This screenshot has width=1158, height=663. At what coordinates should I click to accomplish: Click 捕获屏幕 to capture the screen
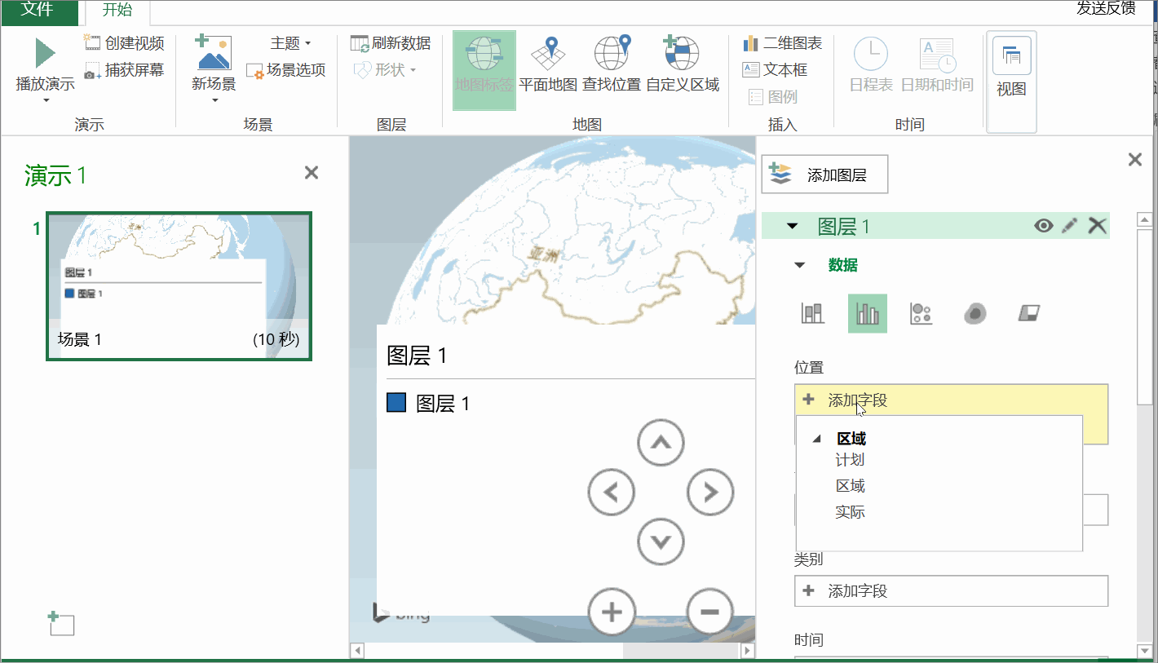(x=125, y=70)
